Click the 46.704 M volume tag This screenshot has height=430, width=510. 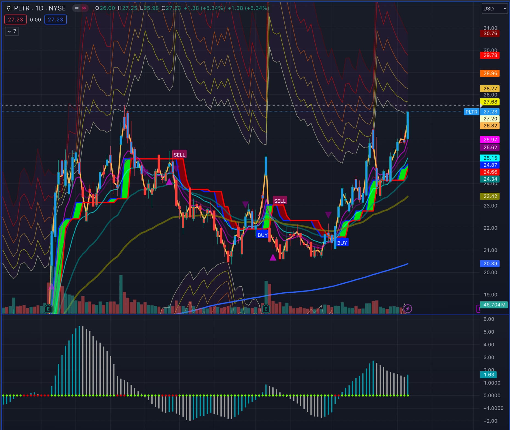click(494, 305)
